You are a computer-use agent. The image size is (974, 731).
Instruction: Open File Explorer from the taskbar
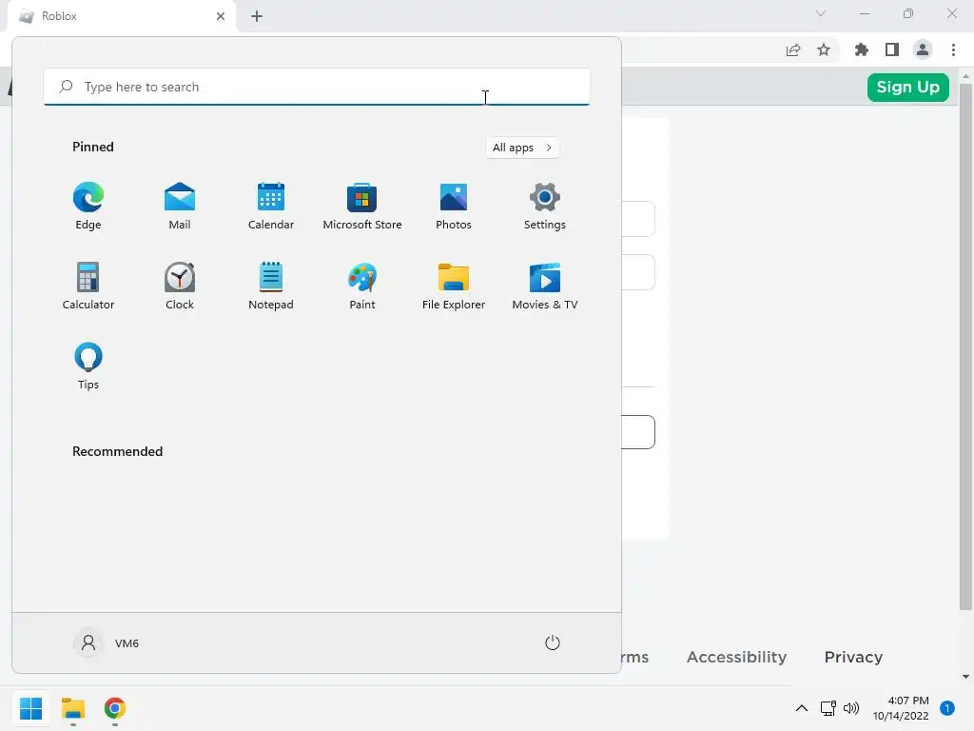73,708
